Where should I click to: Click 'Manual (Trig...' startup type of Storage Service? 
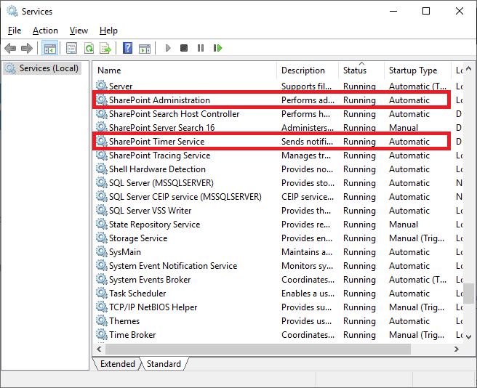click(x=417, y=238)
